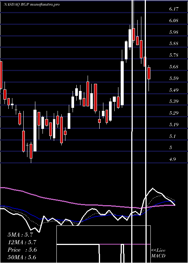Screen dimensions: 188x263
Task: Choose the 5.1 axis label
Action: (172, 136)
